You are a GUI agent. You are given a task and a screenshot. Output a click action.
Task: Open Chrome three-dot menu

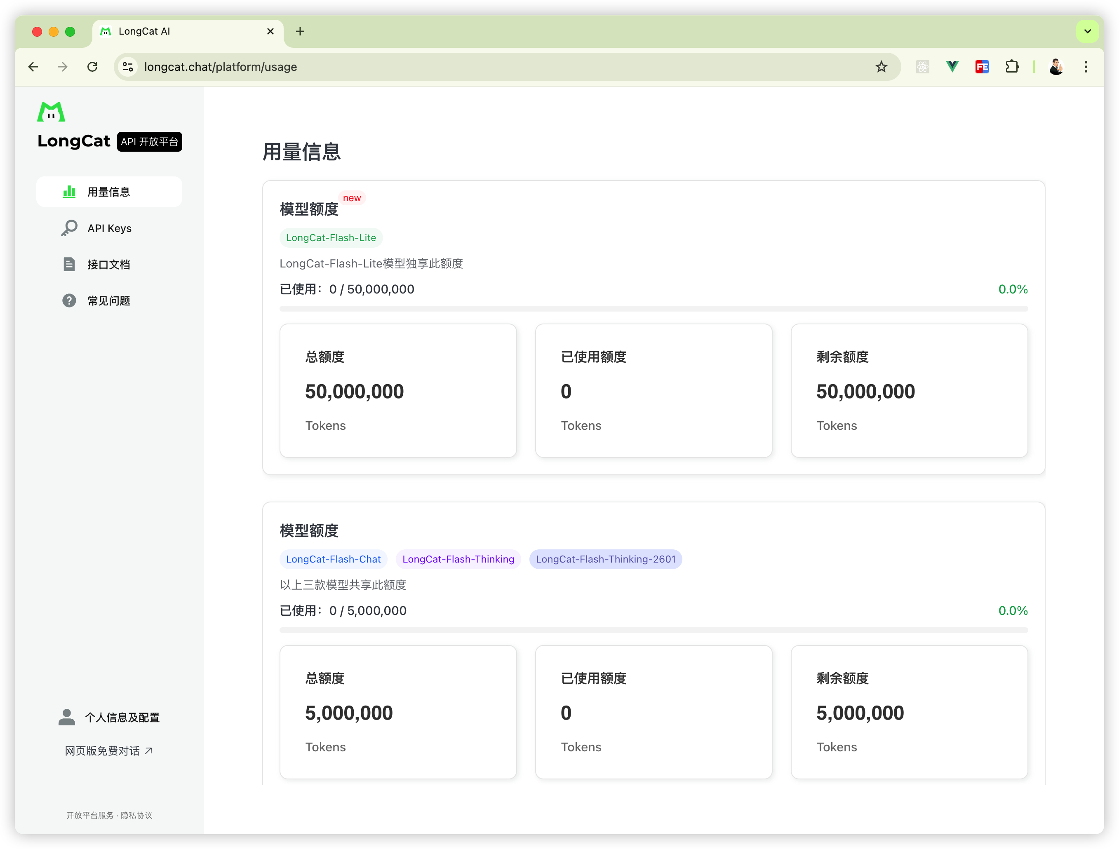pos(1086,67)
